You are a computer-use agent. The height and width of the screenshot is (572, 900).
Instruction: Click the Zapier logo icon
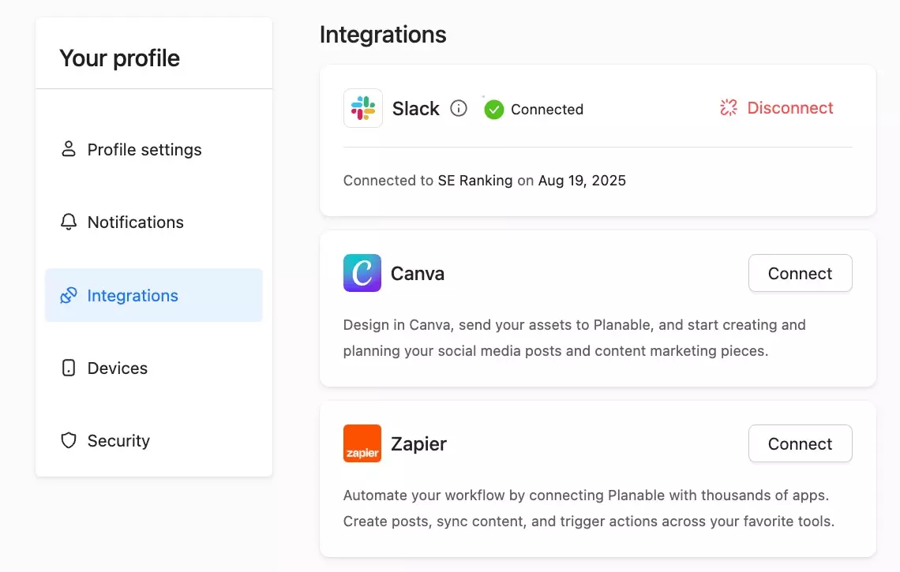coord(362,443)
